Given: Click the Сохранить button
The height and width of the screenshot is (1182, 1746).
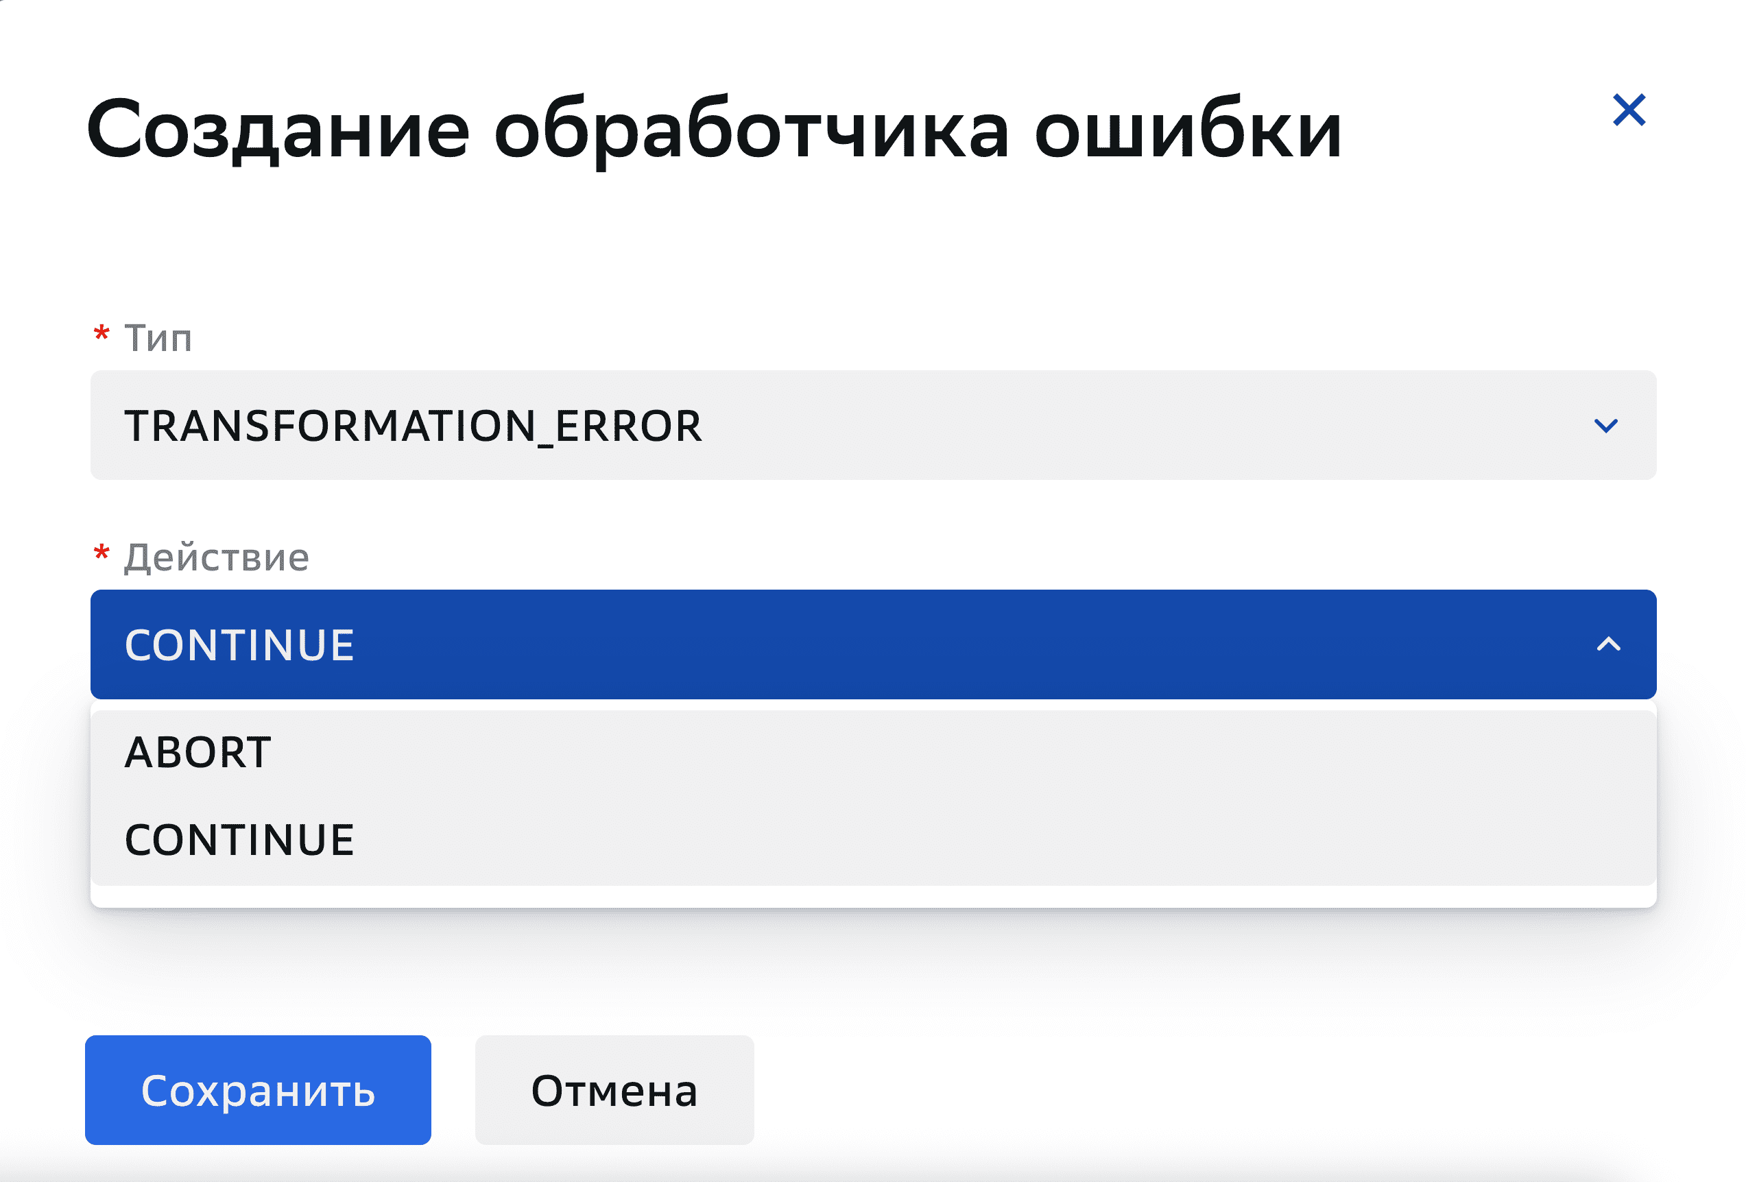Looking at the screenshot, I should (x=258, y=1091).
